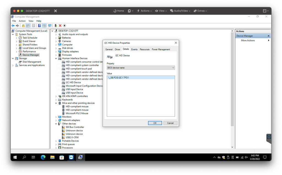The width and height of the screenshot is (282, 175).
Task: Expand the Display adapters category
Action: coord(56,51)
